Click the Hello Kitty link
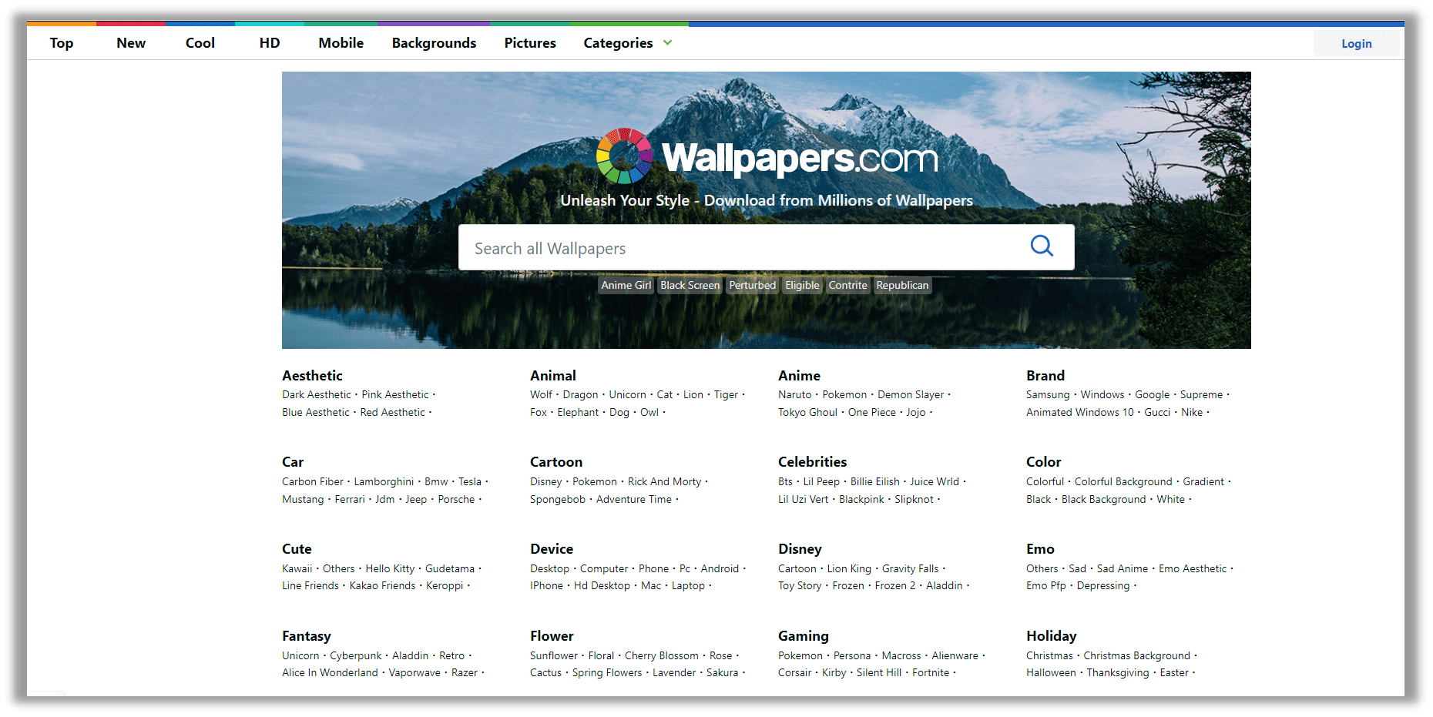 point(390,569)
